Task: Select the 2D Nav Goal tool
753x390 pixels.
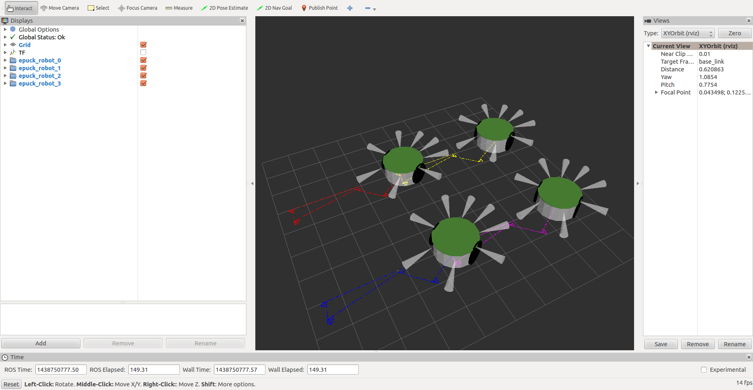Action: [x=274, y=8]
